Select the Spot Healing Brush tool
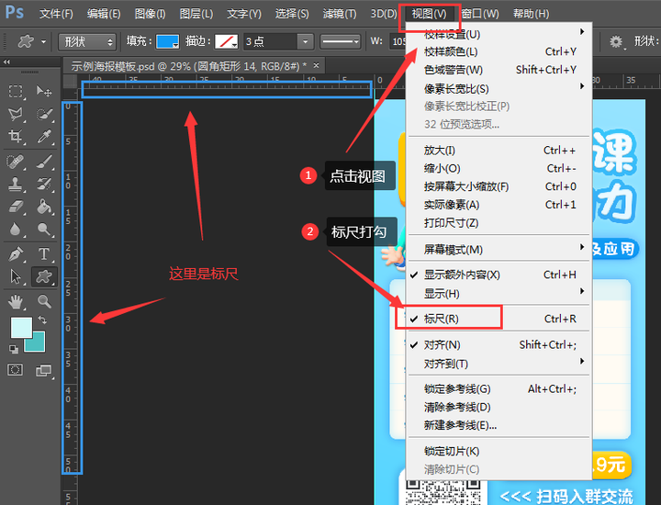 click(x=16, y=162)
